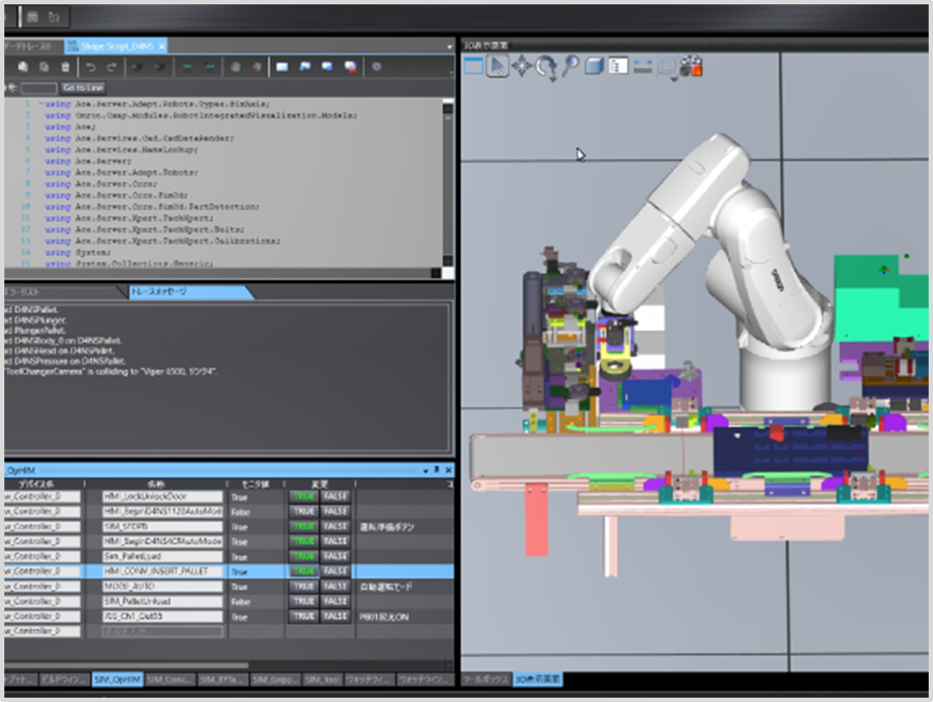Click the redo icon in script editor
Screen dimensions: 933x702
coord(112,66)
